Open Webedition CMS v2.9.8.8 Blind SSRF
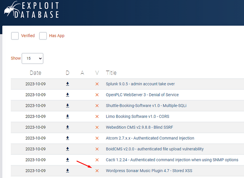244x178 pixels. click(x=139, y=127)
